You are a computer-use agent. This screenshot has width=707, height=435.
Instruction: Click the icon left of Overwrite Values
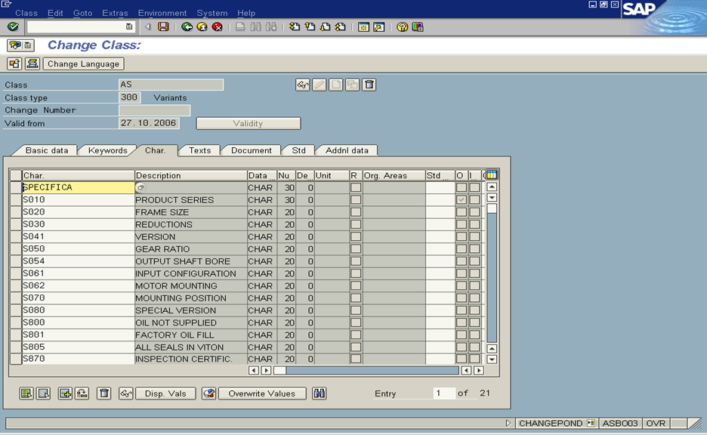pos(208,393)
